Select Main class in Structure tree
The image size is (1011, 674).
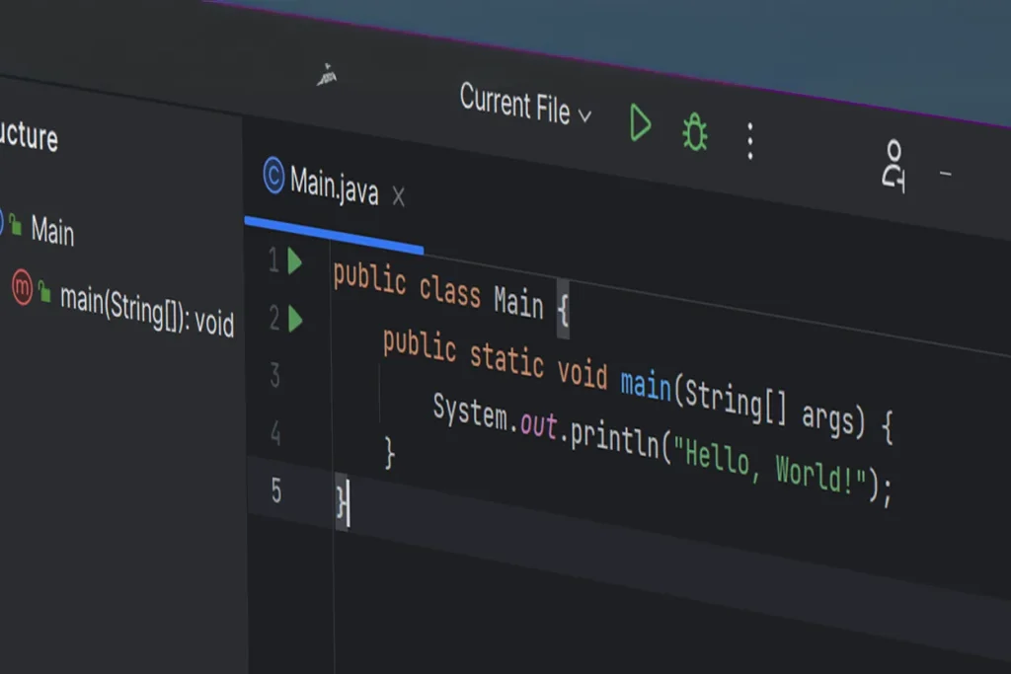click(52, 231)
